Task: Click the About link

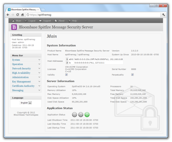Action: (62, 21)
